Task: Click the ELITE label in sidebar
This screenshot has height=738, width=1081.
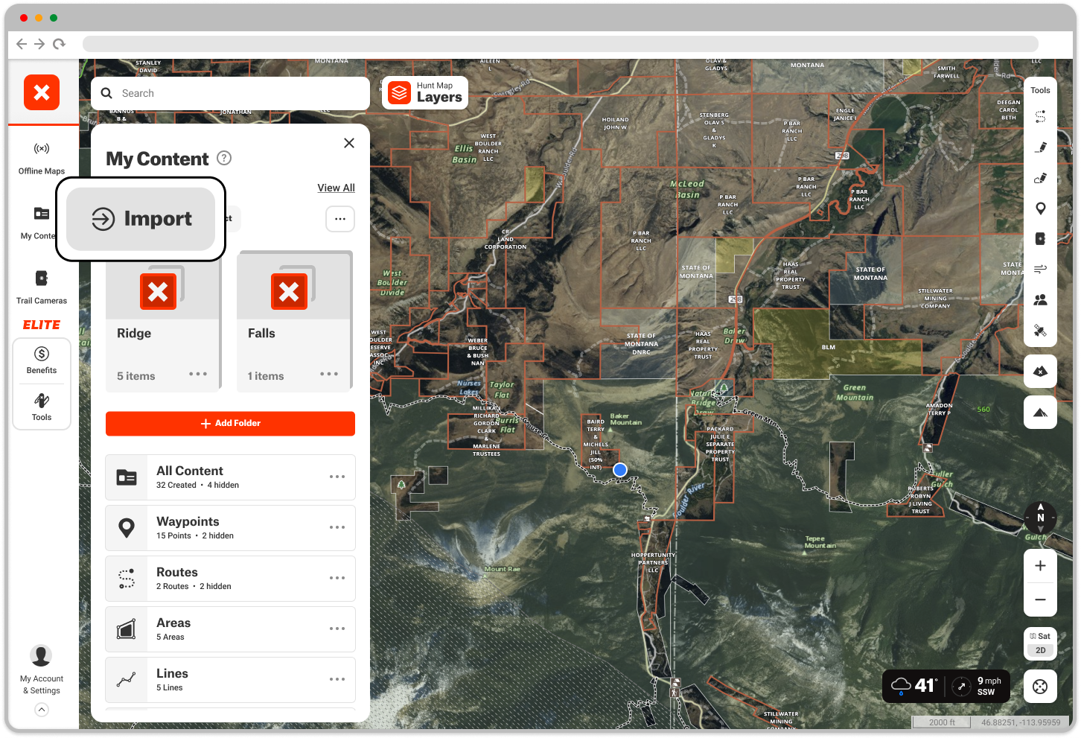Action: (42, 325)
